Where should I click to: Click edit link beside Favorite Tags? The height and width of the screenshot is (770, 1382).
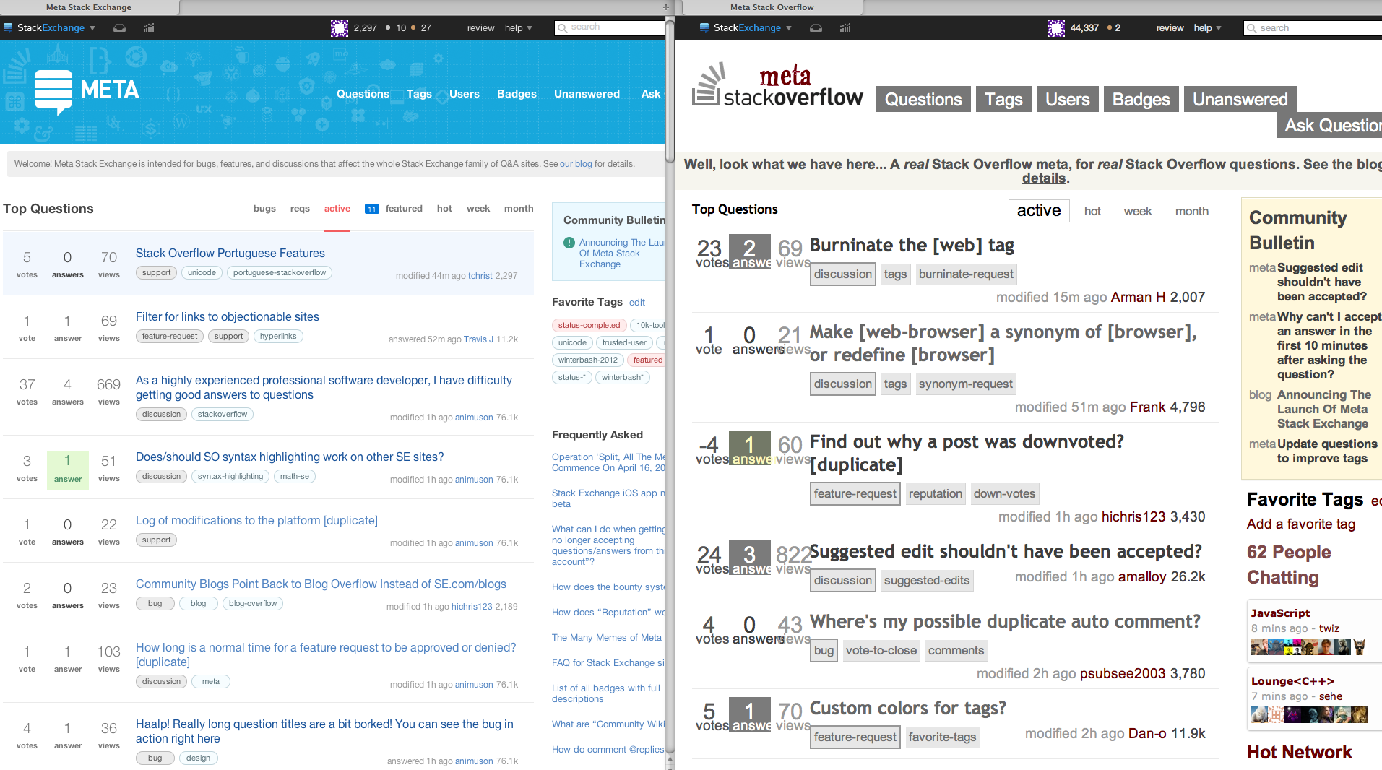pos(636,303)
